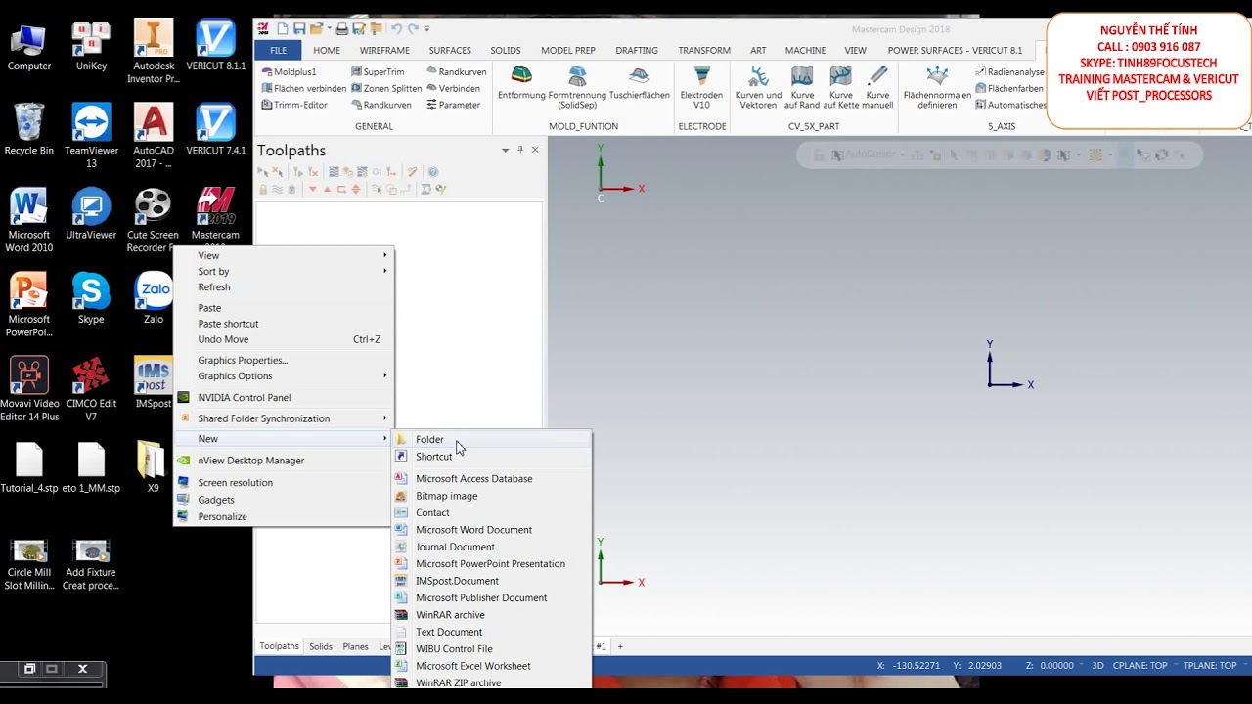Open Personalize from context menu
This screenshot has height=704, width=1252.
[284, 516]
